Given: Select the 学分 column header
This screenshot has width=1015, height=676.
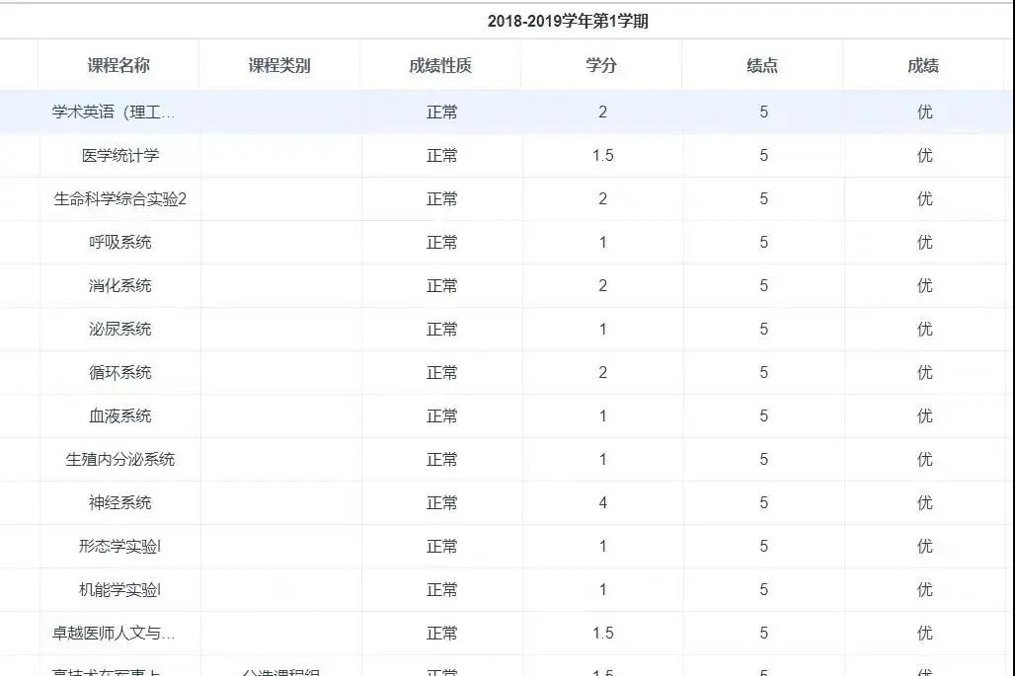Looking at the screenshot, I should (601, 66).
